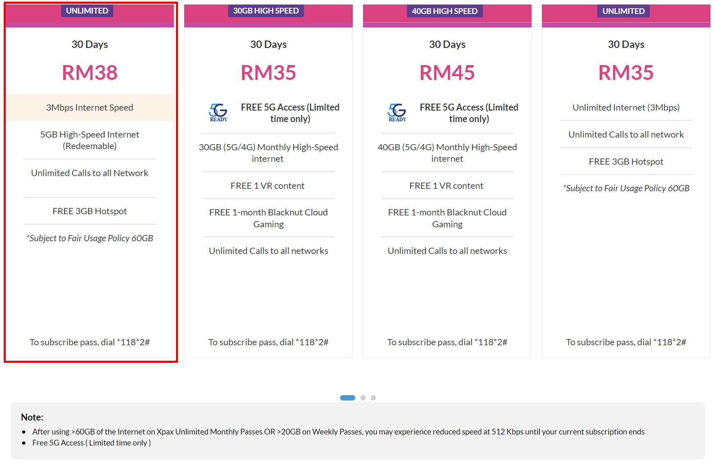The image size is (715, 466).
Task: Click the dial *118*2# text under RM45 plan
Action: (x=447, y=342)
